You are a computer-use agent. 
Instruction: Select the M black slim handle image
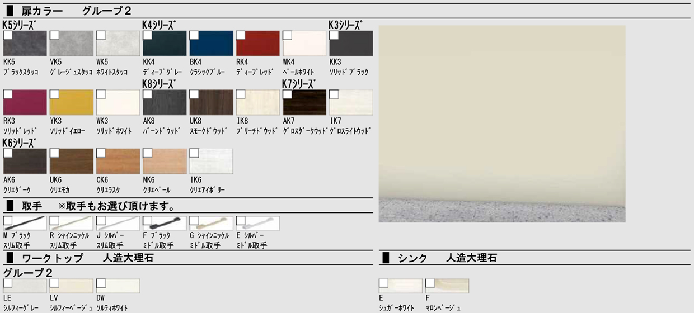point(25,224)
